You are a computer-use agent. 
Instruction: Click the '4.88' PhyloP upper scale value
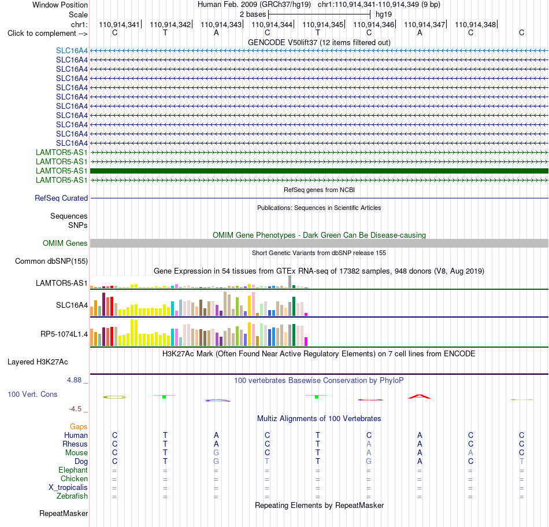(74, 380)
